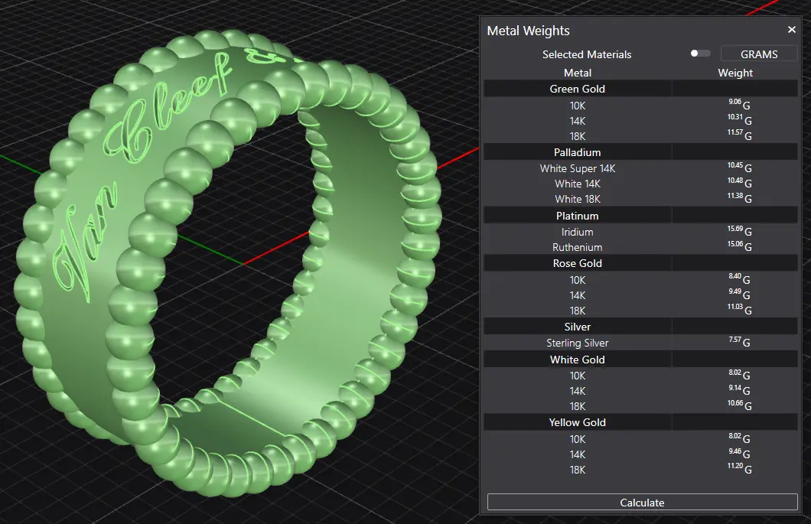
Task: Click the GRAMS unit button
Action: coord(758,54)
